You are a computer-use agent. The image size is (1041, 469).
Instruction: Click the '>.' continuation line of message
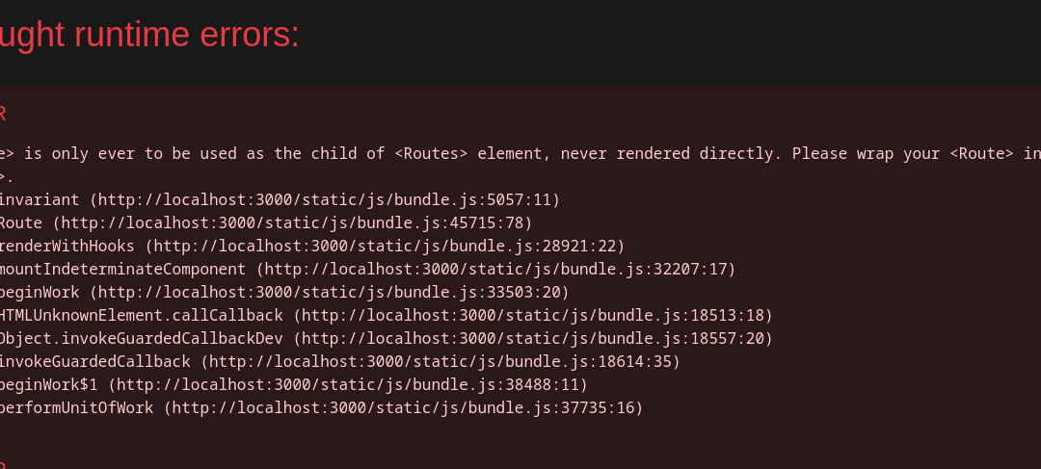[6, 177]
